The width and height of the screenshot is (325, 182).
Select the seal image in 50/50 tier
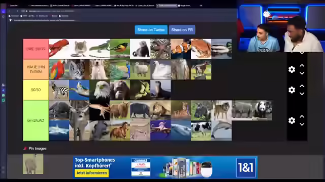[x=160, y=90]
